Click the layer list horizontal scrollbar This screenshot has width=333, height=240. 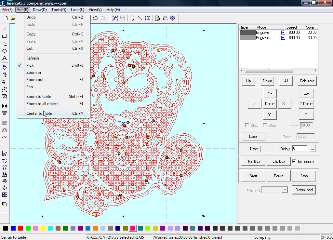[278, 70]
